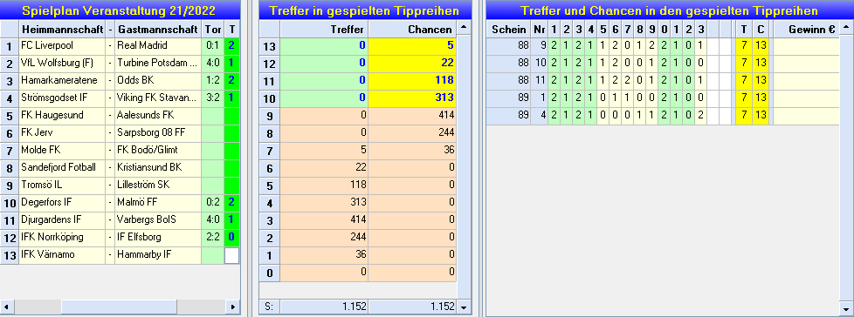
Task: Click Chancen value 22 in row 12
Action: click(413, 64)
